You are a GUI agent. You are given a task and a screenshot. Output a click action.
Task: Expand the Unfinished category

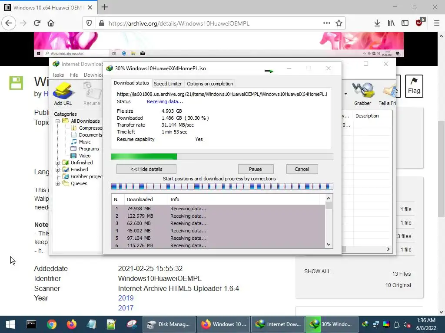57,163
